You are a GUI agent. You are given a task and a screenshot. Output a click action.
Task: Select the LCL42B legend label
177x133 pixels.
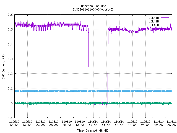(154, 25)
